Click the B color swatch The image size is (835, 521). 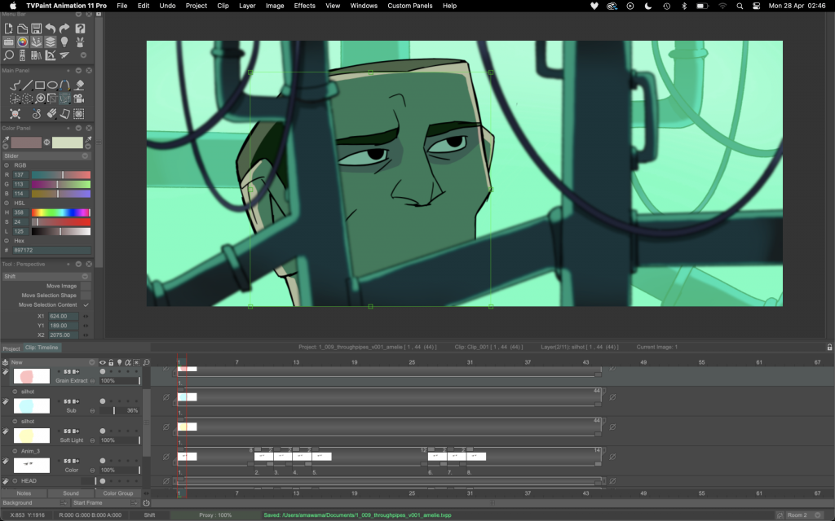click(67, 142)
